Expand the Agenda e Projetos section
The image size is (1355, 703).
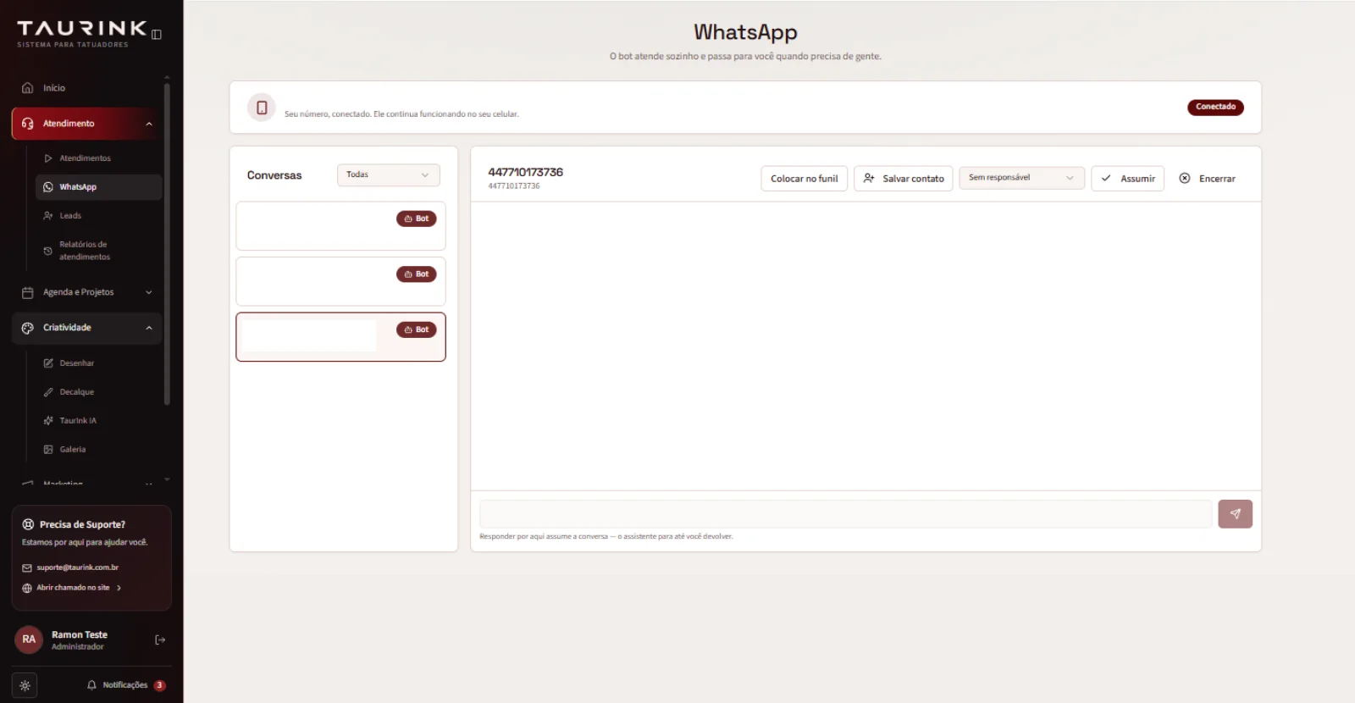[x=86, y=292]
